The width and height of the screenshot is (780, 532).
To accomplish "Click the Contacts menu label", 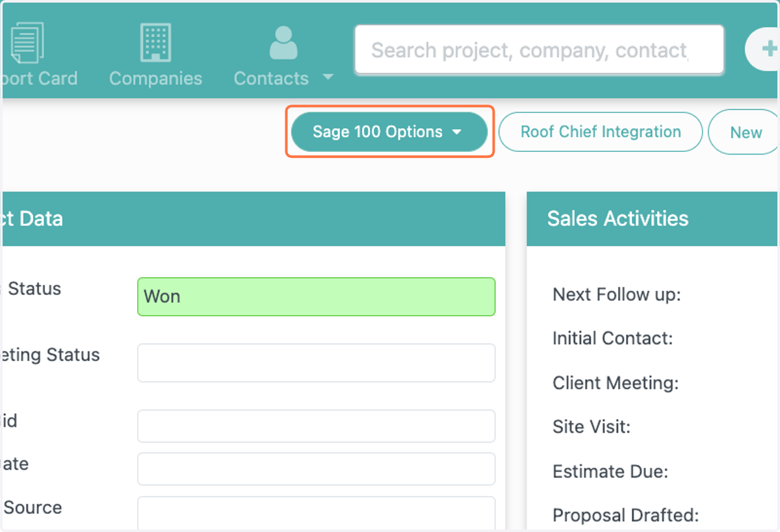I will point(271,79).
